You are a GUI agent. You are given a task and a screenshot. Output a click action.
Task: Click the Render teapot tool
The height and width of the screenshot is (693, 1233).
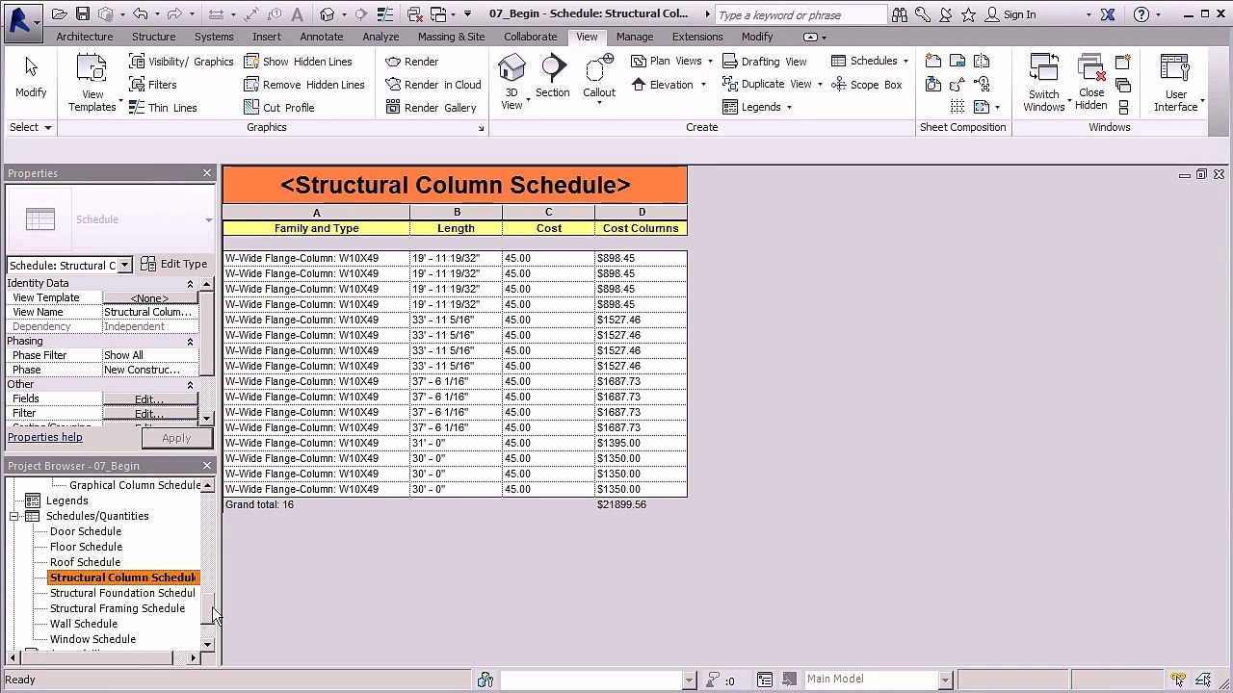click(411, 62)
